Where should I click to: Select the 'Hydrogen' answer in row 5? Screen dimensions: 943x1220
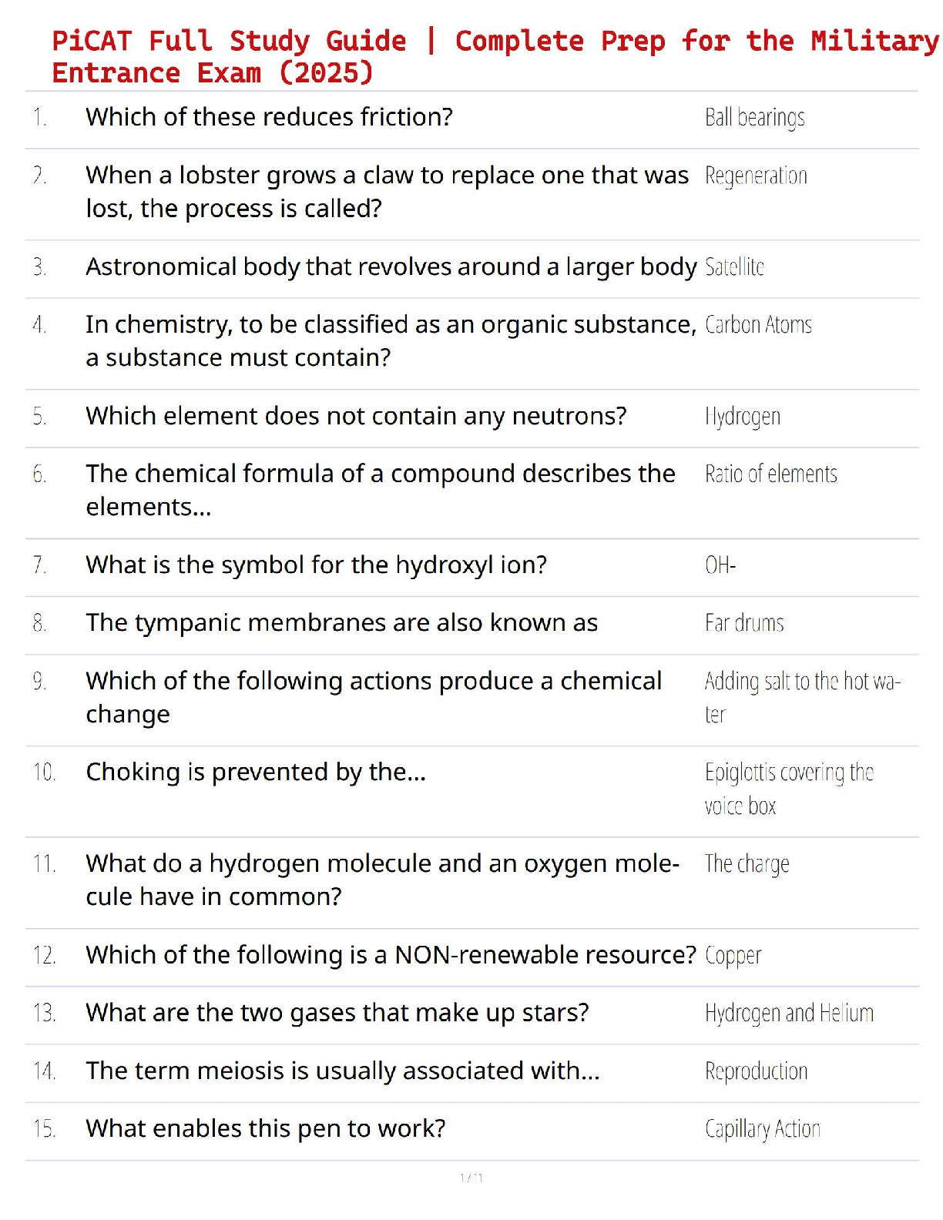(743, 417)
